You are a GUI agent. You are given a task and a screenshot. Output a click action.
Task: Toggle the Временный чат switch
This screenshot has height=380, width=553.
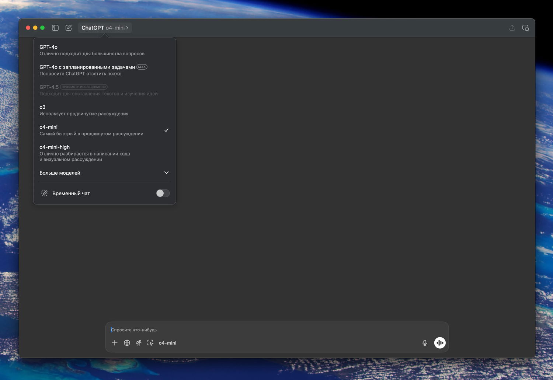[163, 193]
